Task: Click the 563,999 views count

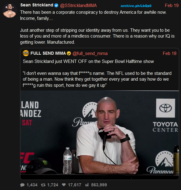Action: tap(99, 185)
